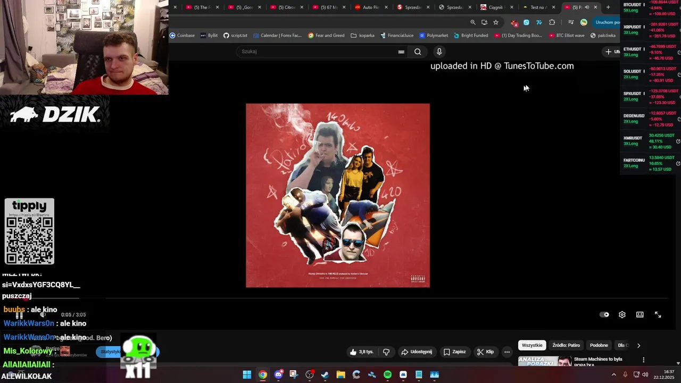Open the Udostępnij share dialog
Image resolution: width=681 pixels, height=383 pixels.
417,352
